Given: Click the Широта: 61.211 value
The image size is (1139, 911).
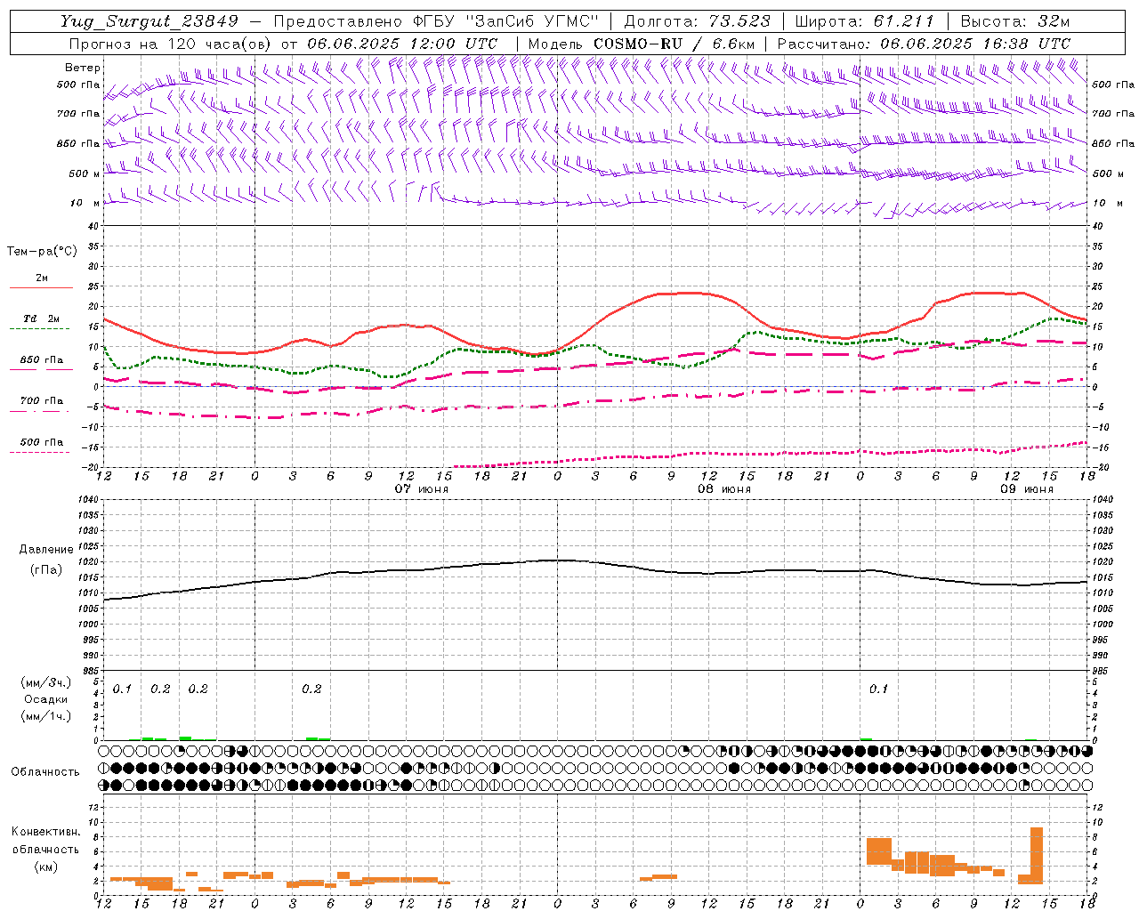Looking at the screenshot, I should pyautogui.click(x=865, y=21).
